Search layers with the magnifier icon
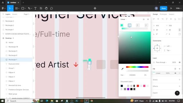183x103 pixels. click(x=3, y=14)
